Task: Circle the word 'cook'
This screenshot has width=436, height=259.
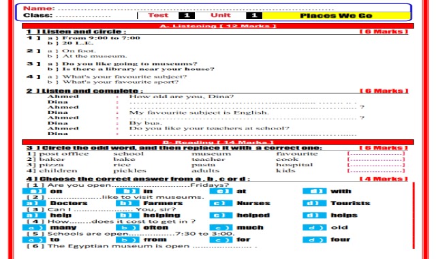Action: click(x=287, y=159)
